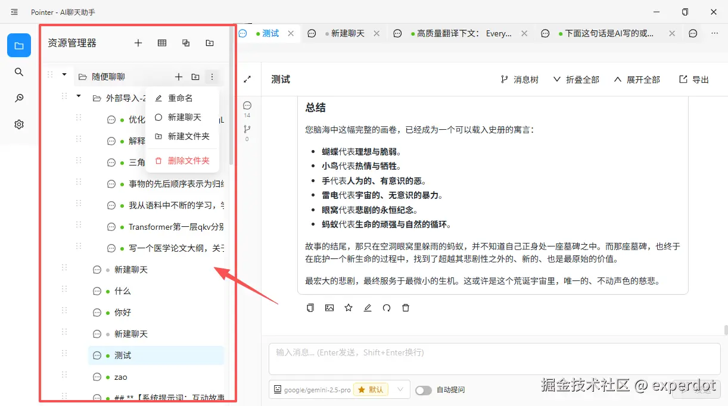Click the tab overflow three-dot icon

715,33
